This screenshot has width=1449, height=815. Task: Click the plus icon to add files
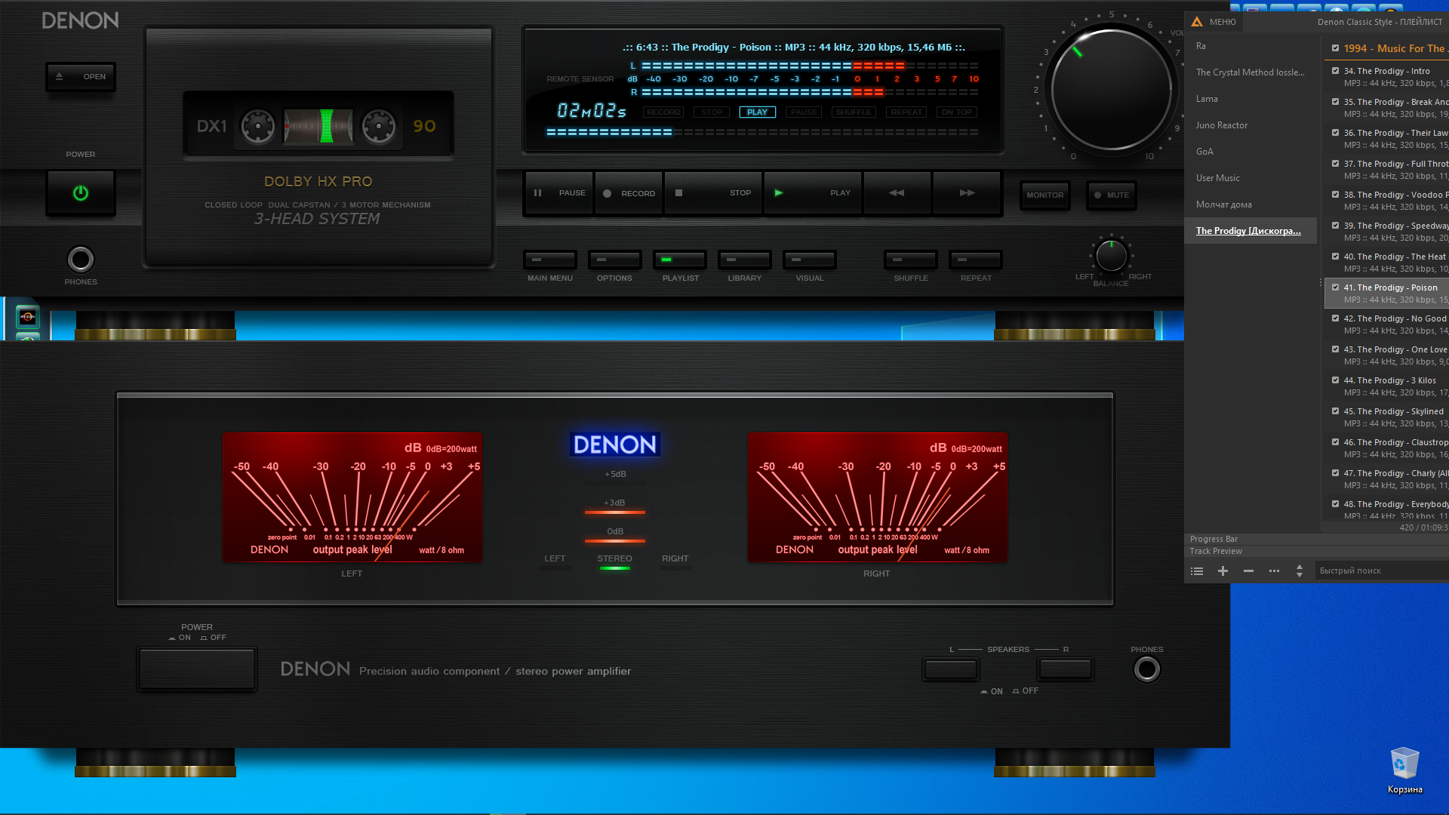[1223, 571]
